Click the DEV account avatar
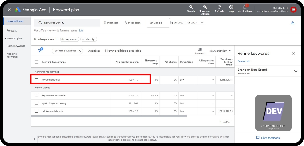 [293, 10]
